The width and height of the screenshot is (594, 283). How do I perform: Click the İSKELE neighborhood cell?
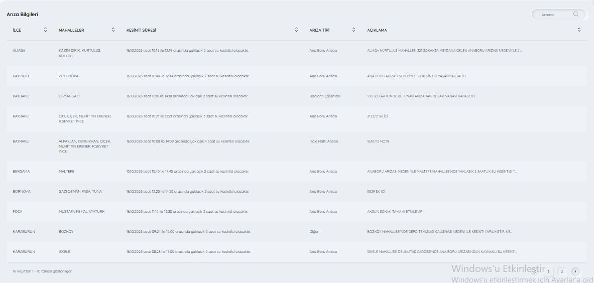click(x=64, y=251)
